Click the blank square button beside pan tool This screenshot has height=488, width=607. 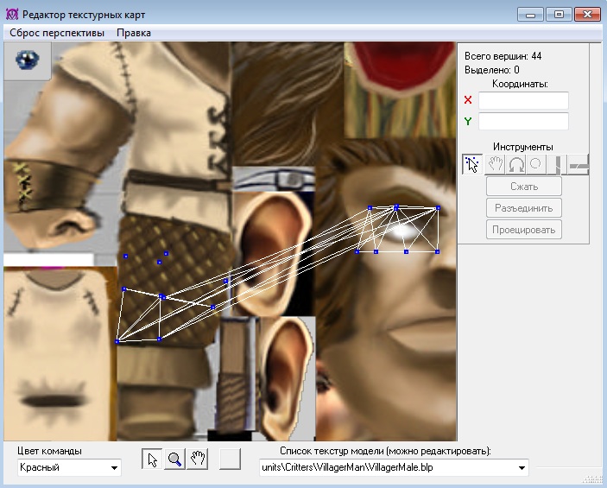(230, 459)
